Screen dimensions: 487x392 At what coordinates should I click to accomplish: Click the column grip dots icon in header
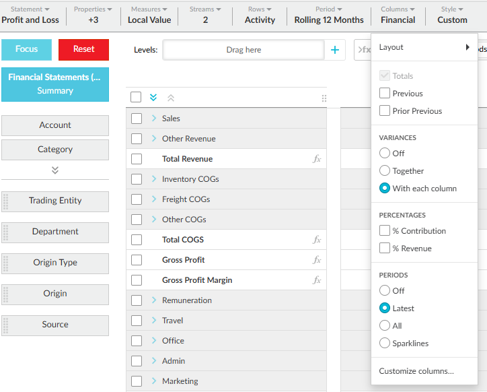pos(324,98)
